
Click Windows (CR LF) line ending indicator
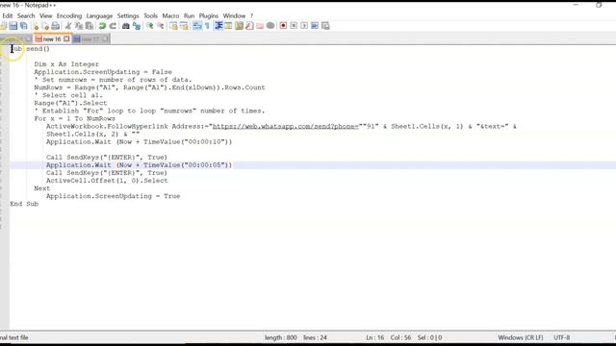521,337
